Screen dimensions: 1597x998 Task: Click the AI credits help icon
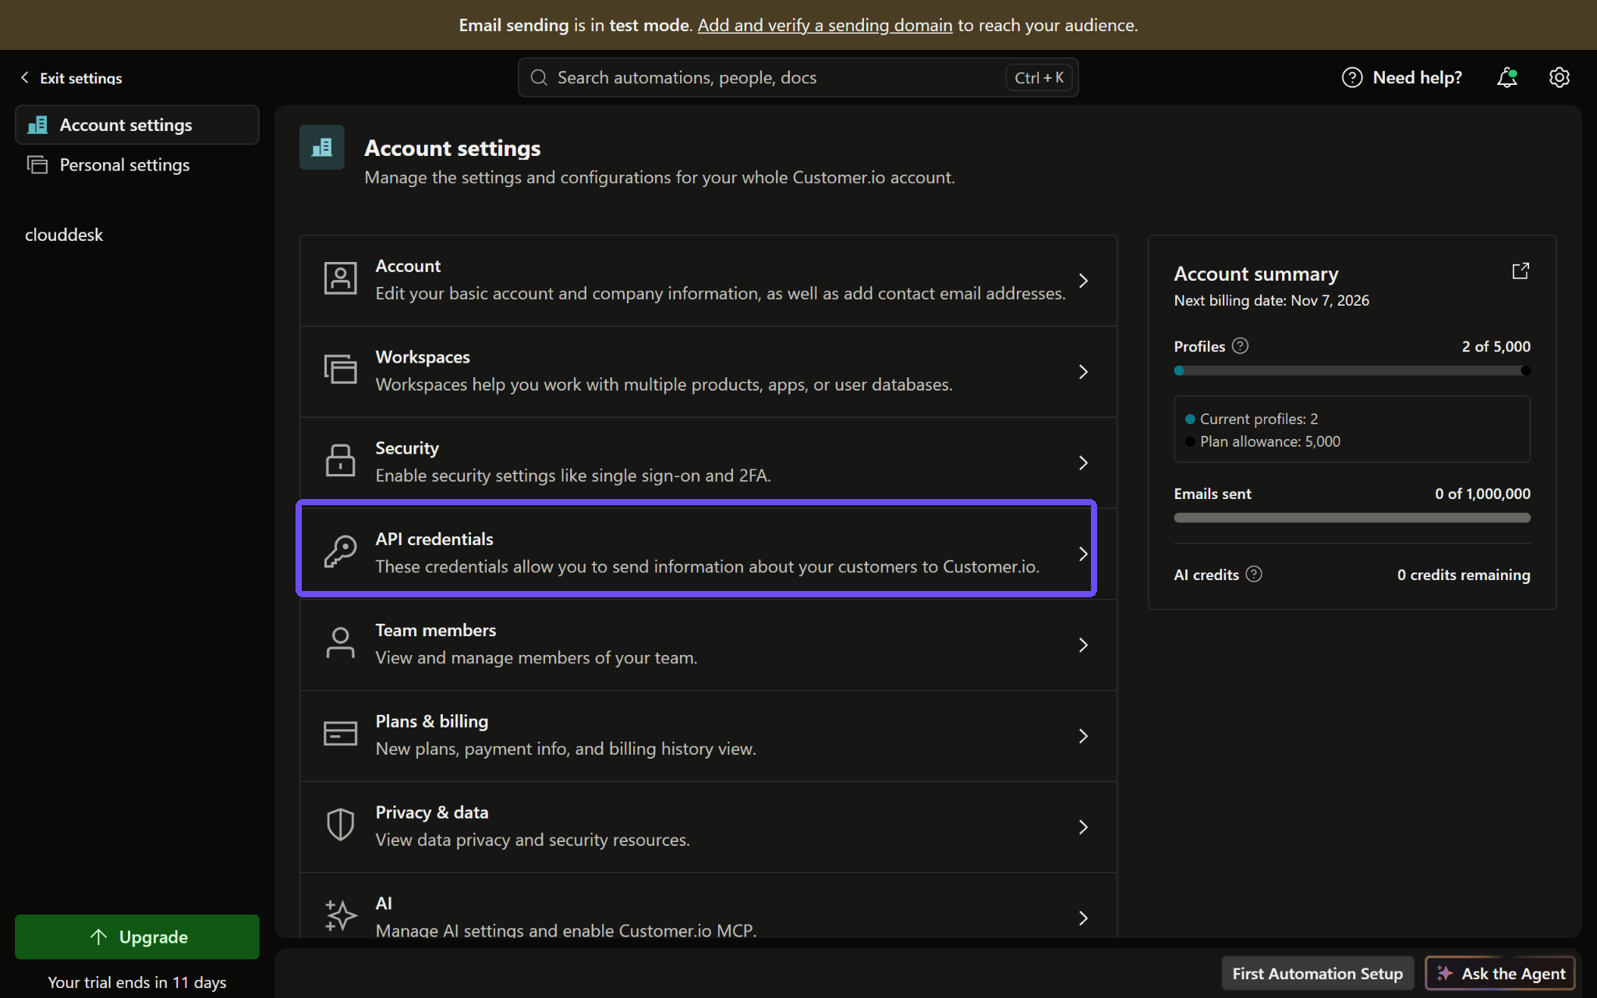1254,574
